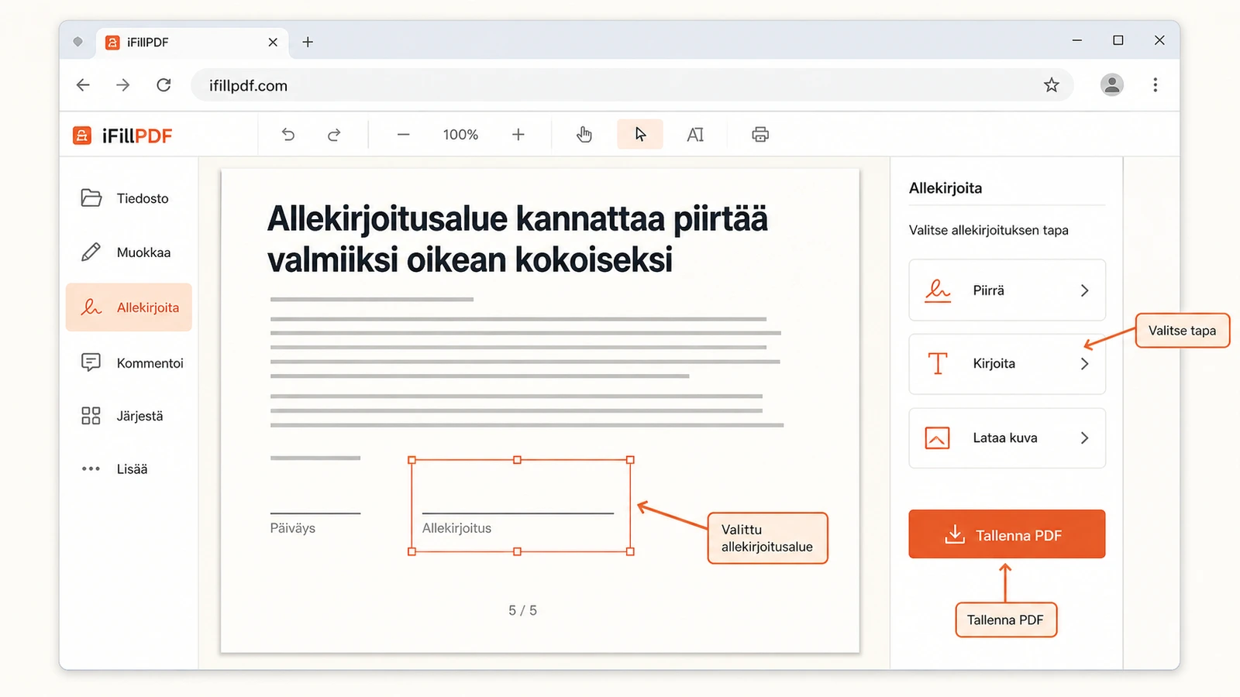The image size is (1240, 697).
Task: Click the iFillPDF logo
Action: pos(122,136)
